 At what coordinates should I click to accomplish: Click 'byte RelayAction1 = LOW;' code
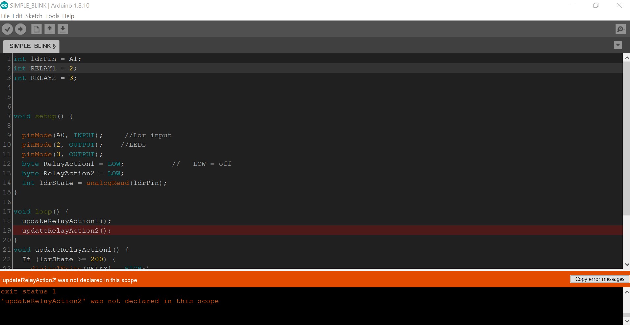tap(73, 164)
